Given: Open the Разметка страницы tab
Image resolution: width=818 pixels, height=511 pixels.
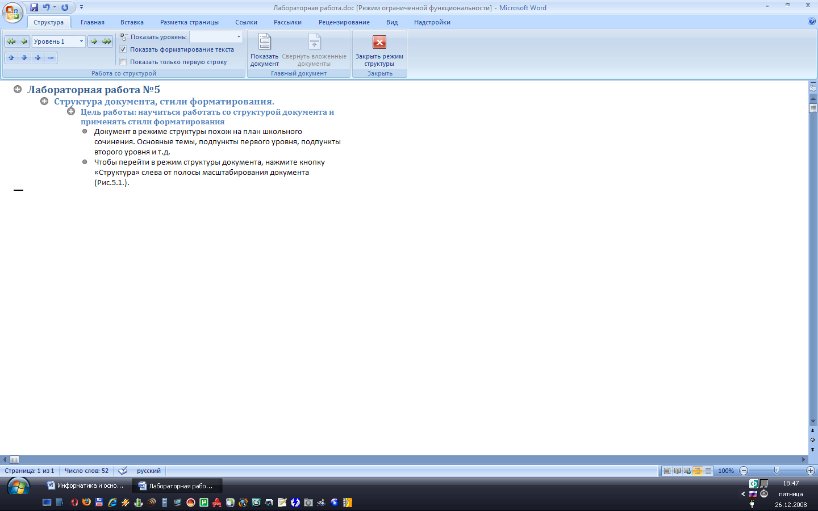Looking at the screenshot, I should pyautogui.click(x=189, y=22).
